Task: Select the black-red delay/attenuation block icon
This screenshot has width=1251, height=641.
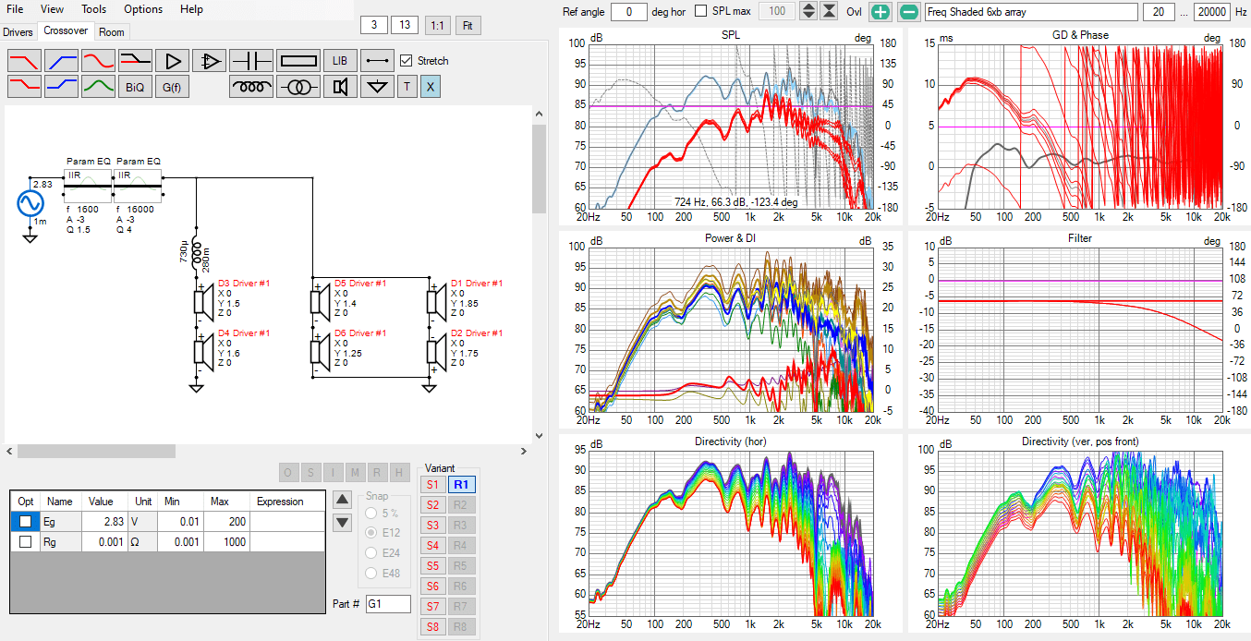Action: coord(135,61)
